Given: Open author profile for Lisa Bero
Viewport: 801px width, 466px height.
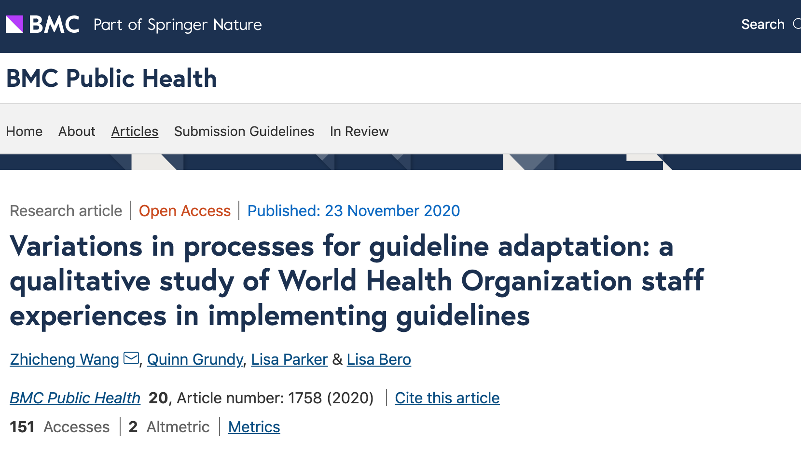Looking at the screenshot, I should coord(378,359).
